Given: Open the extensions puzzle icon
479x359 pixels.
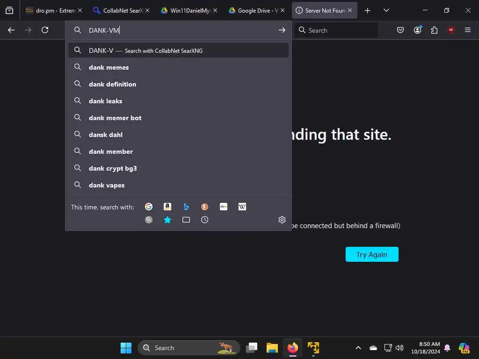Looking at the screenshot, I should coord(434,30).
